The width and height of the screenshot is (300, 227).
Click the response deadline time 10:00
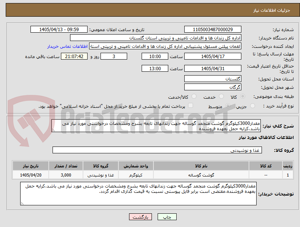click(x=155, y=56)
